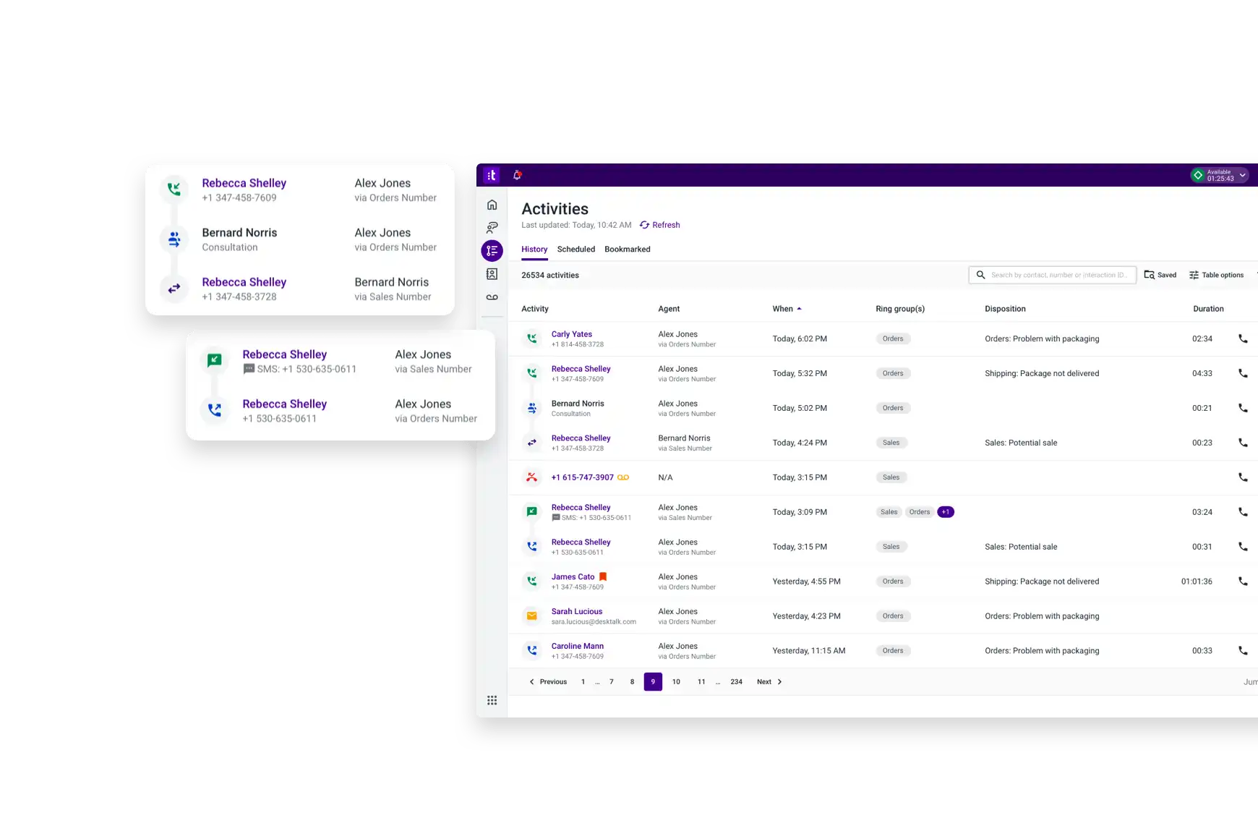Switch to the Scheduled tab
The width and height of the screenshot is (1258, 839).
coord(575,250)
